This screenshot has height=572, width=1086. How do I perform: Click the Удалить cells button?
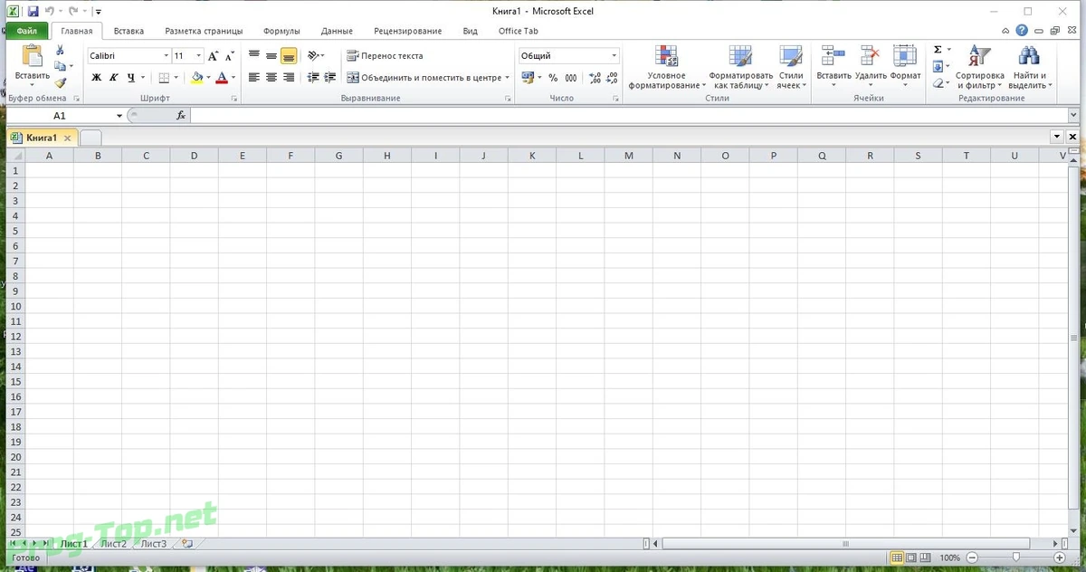871,67
